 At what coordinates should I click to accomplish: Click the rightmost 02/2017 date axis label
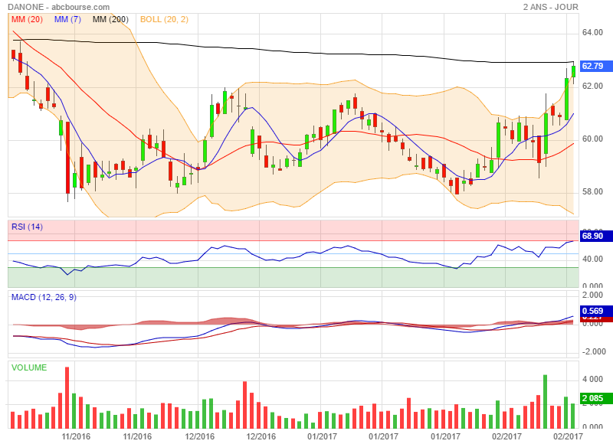pyautogui.click(x=567, y=436)
